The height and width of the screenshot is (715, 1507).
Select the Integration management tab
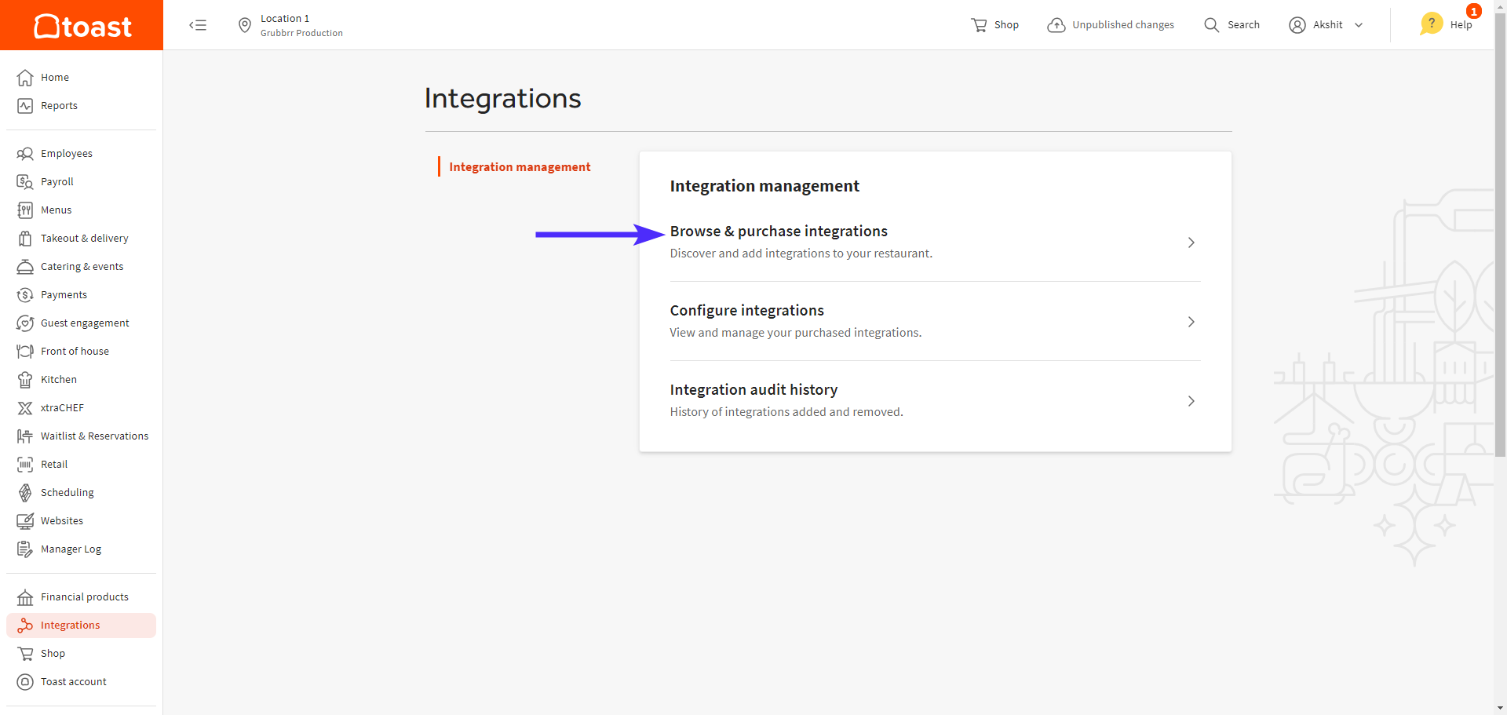click(520, 167)
